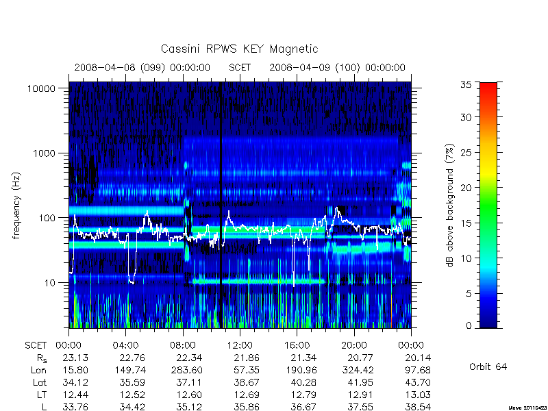
Task: Click the 10000 frequency tick label
Action: click(x=41, y=88)
